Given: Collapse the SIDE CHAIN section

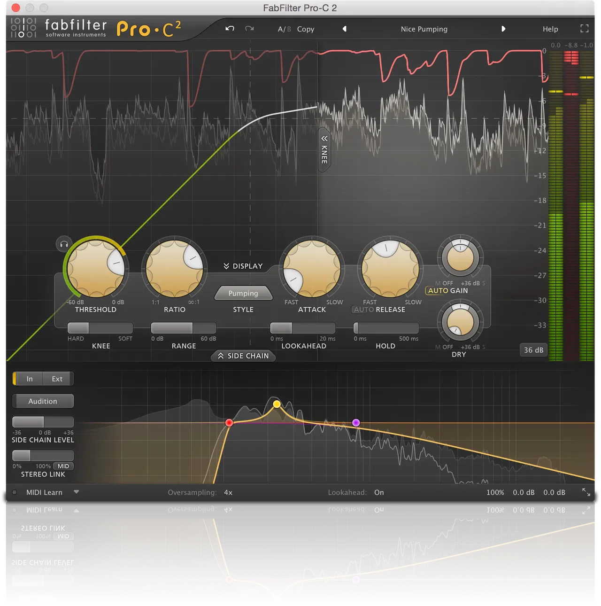Looking at the screenshot, I should pyautogui.click(x=243, y=356).
